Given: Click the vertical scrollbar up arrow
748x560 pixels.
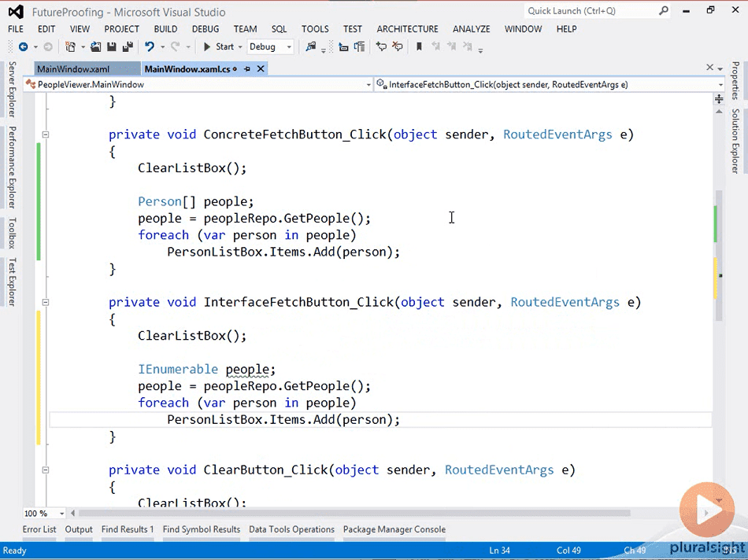Looking at the screenshot, I should pyautogui.click(x=719, y=112).
